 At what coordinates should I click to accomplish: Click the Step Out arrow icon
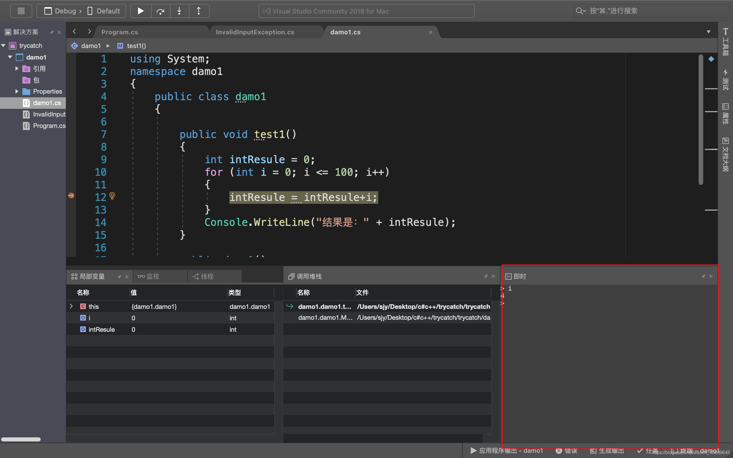point(199,11)
